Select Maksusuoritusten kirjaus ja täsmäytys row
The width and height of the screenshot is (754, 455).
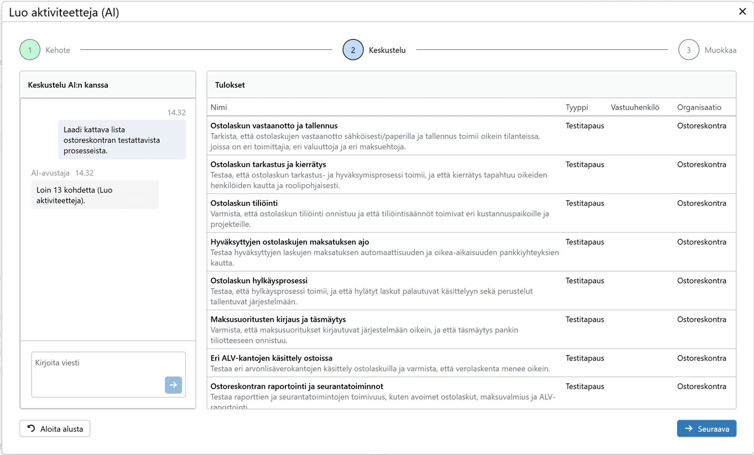point(278,320)
